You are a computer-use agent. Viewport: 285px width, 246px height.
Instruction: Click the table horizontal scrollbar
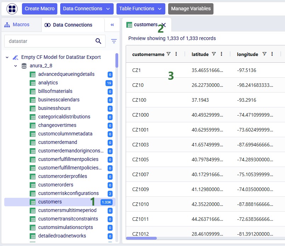pos(141,238)
